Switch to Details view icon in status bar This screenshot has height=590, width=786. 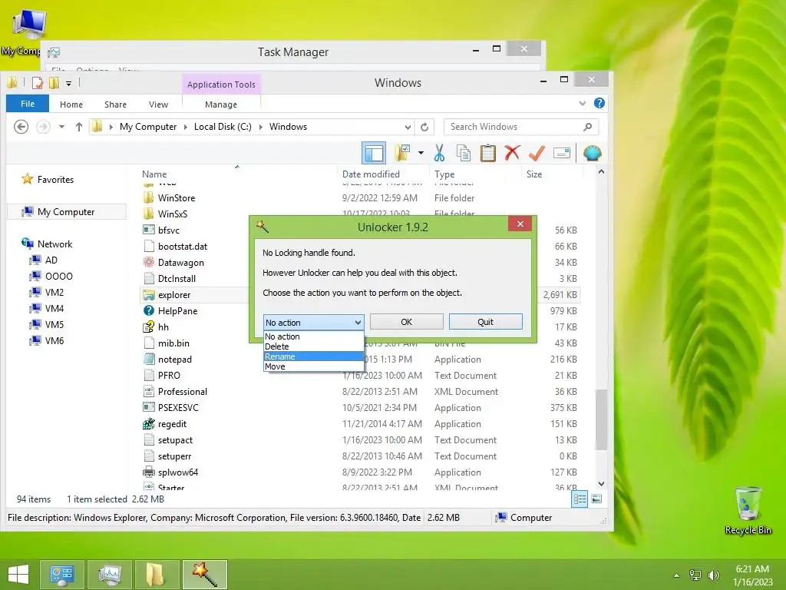580,499
